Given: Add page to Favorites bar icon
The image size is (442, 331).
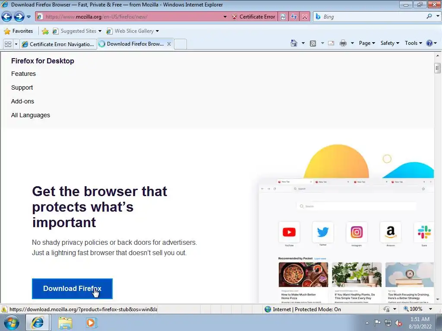Looking at the screenshot, I should [x=45, y=31].
